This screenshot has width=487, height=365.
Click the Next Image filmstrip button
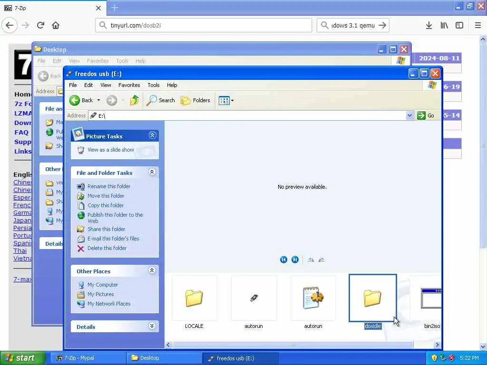tap(295, 259)
